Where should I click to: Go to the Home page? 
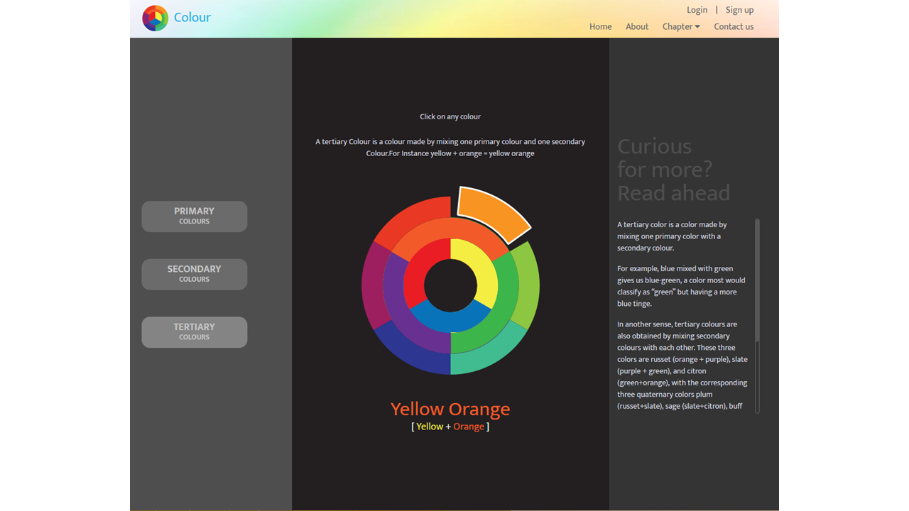point(600,27)
